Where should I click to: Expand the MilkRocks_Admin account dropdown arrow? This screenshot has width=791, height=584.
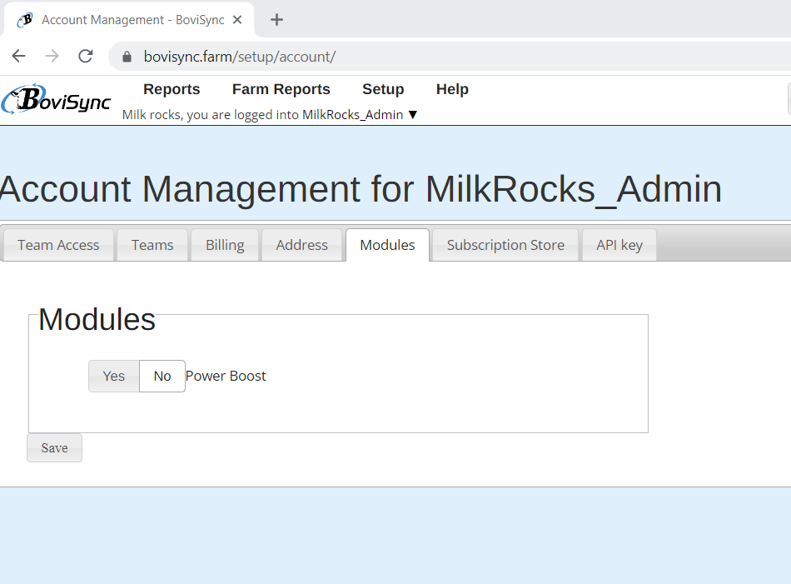413,115
